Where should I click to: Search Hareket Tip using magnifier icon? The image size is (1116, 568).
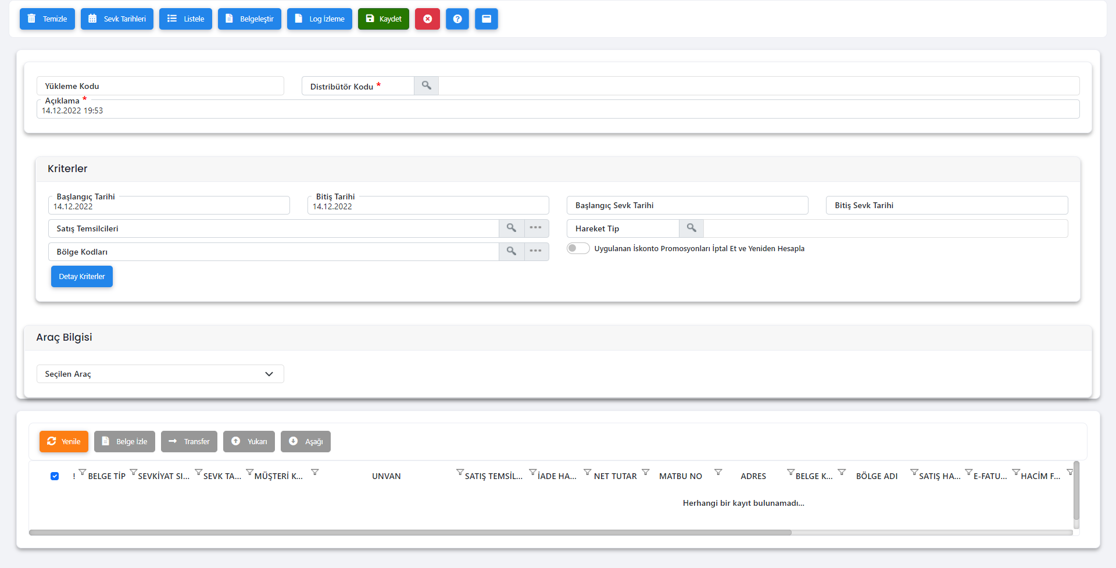click(691, 228)
